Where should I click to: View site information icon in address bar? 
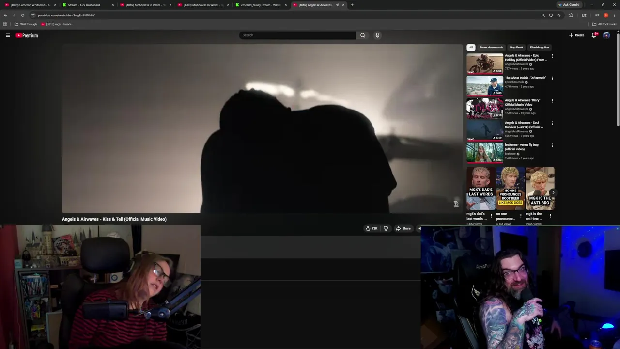(33, 15)
